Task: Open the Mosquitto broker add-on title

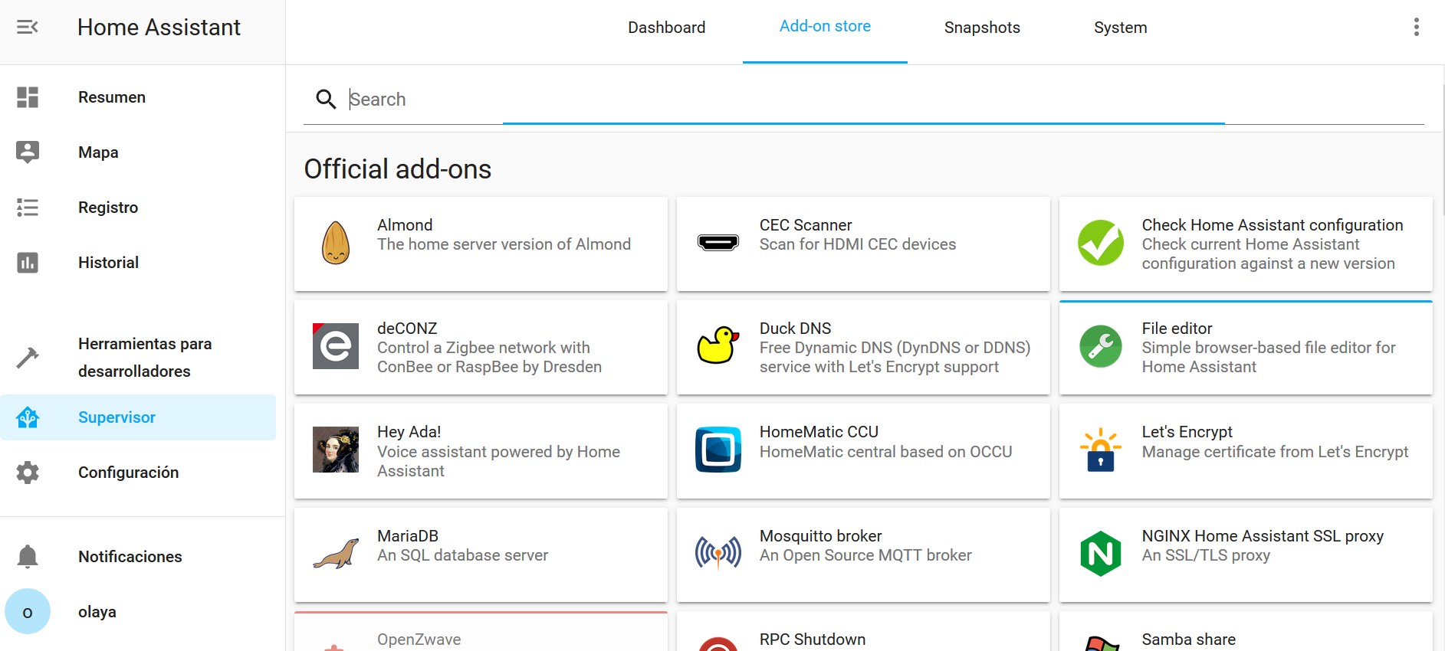Action: [x=820, y=536]
